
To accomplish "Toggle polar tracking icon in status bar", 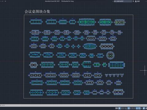I will point(129,108).
